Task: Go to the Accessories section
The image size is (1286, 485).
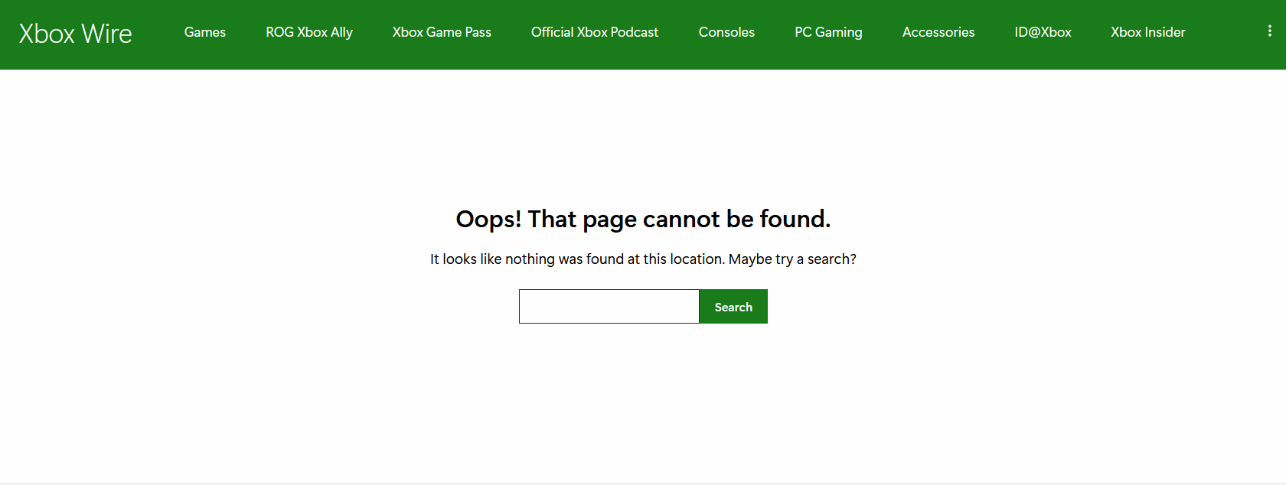Action: click(938, 32)
